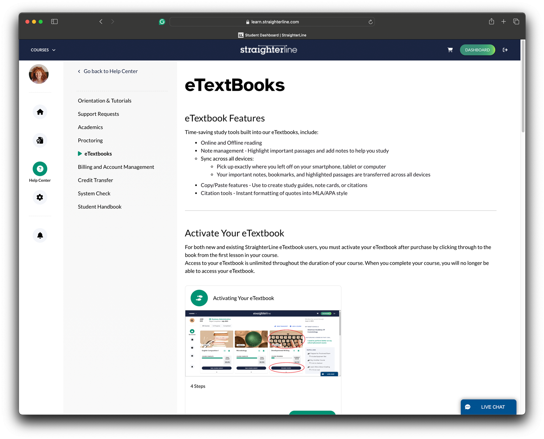Click the straighterline logo
The image size is (544, 439).
coord(268,50)
